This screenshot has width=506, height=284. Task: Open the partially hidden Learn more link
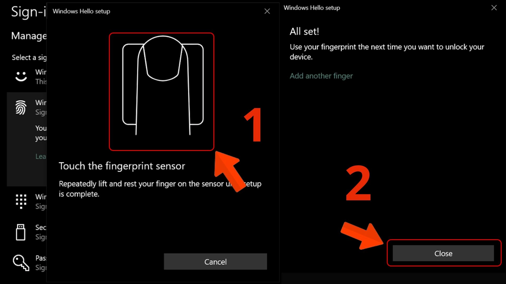(41, 157)
